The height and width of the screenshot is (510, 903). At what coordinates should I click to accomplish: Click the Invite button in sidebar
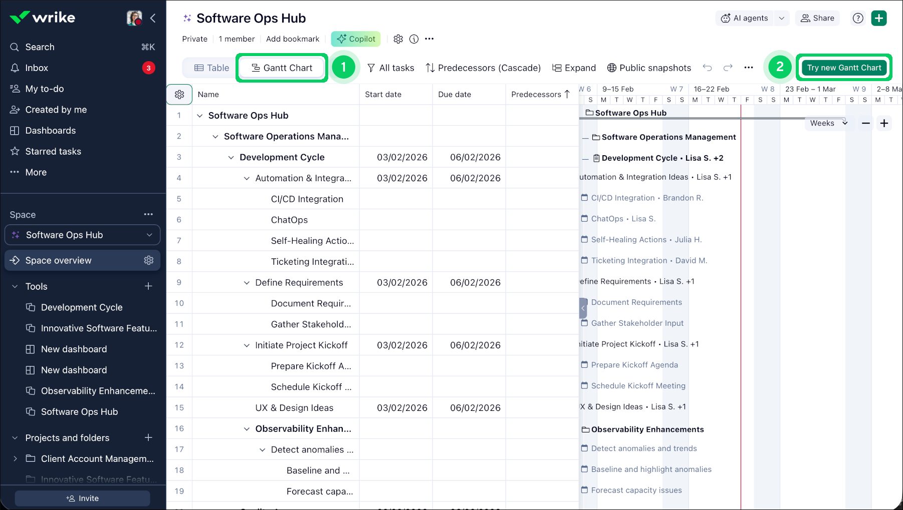point(83,498)
